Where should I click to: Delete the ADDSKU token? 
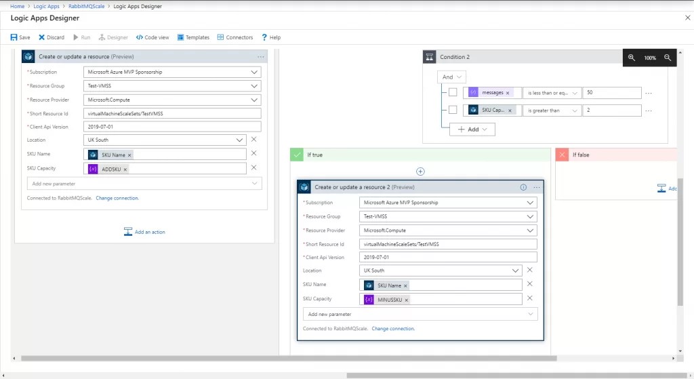(x=125, y=169)
